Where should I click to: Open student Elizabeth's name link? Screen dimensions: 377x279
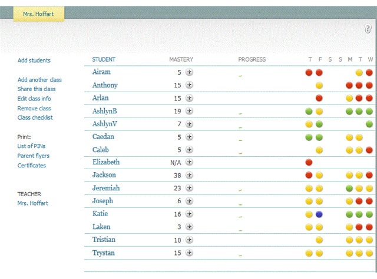click(x=106, y=162)
